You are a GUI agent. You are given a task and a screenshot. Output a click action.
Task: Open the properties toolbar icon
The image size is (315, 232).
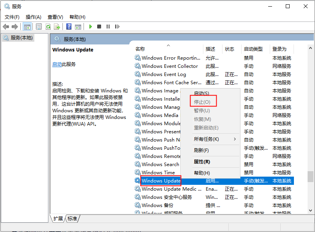39,27
